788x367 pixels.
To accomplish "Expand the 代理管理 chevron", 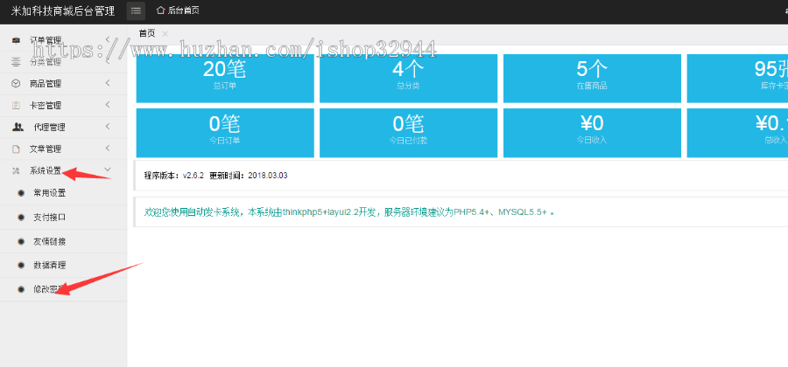I will point(108,127).
